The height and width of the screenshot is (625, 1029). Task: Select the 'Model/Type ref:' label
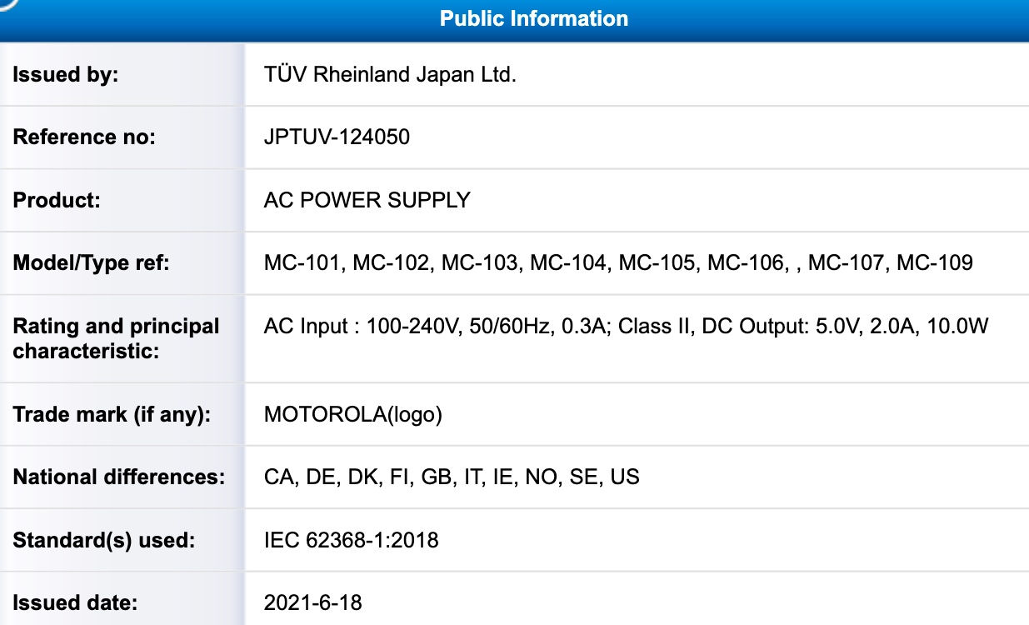tap(91, 263)
